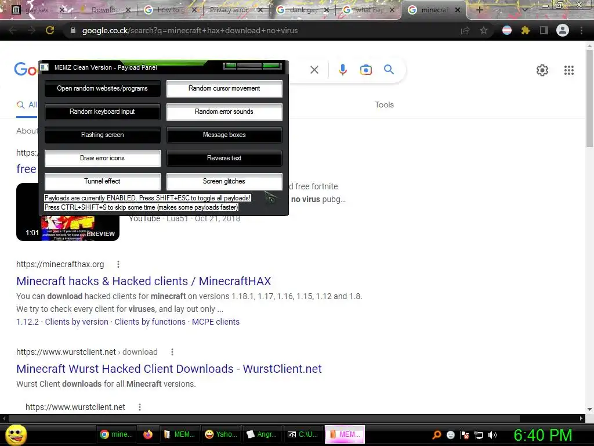Follow the 1.12.2 sitelink

pos(27,322)
